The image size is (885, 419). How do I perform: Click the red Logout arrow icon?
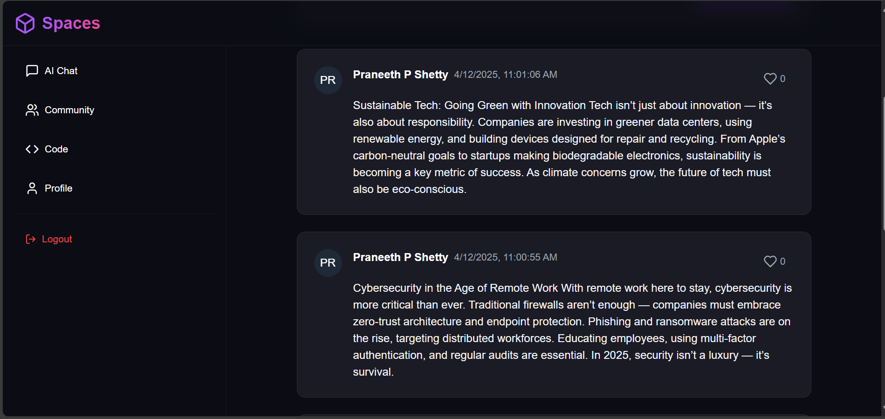click(x=31, y=239)
